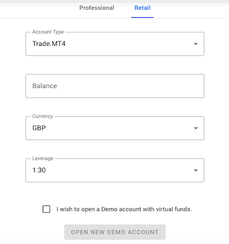Click the blue underline beneath Retail
This screenshot has width=229, height=244.
tap(142, 17)
